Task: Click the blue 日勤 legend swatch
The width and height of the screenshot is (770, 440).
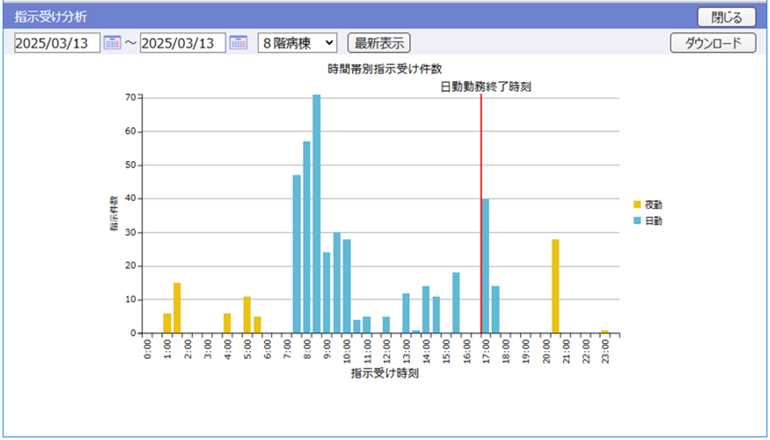Action: [637, 220]
